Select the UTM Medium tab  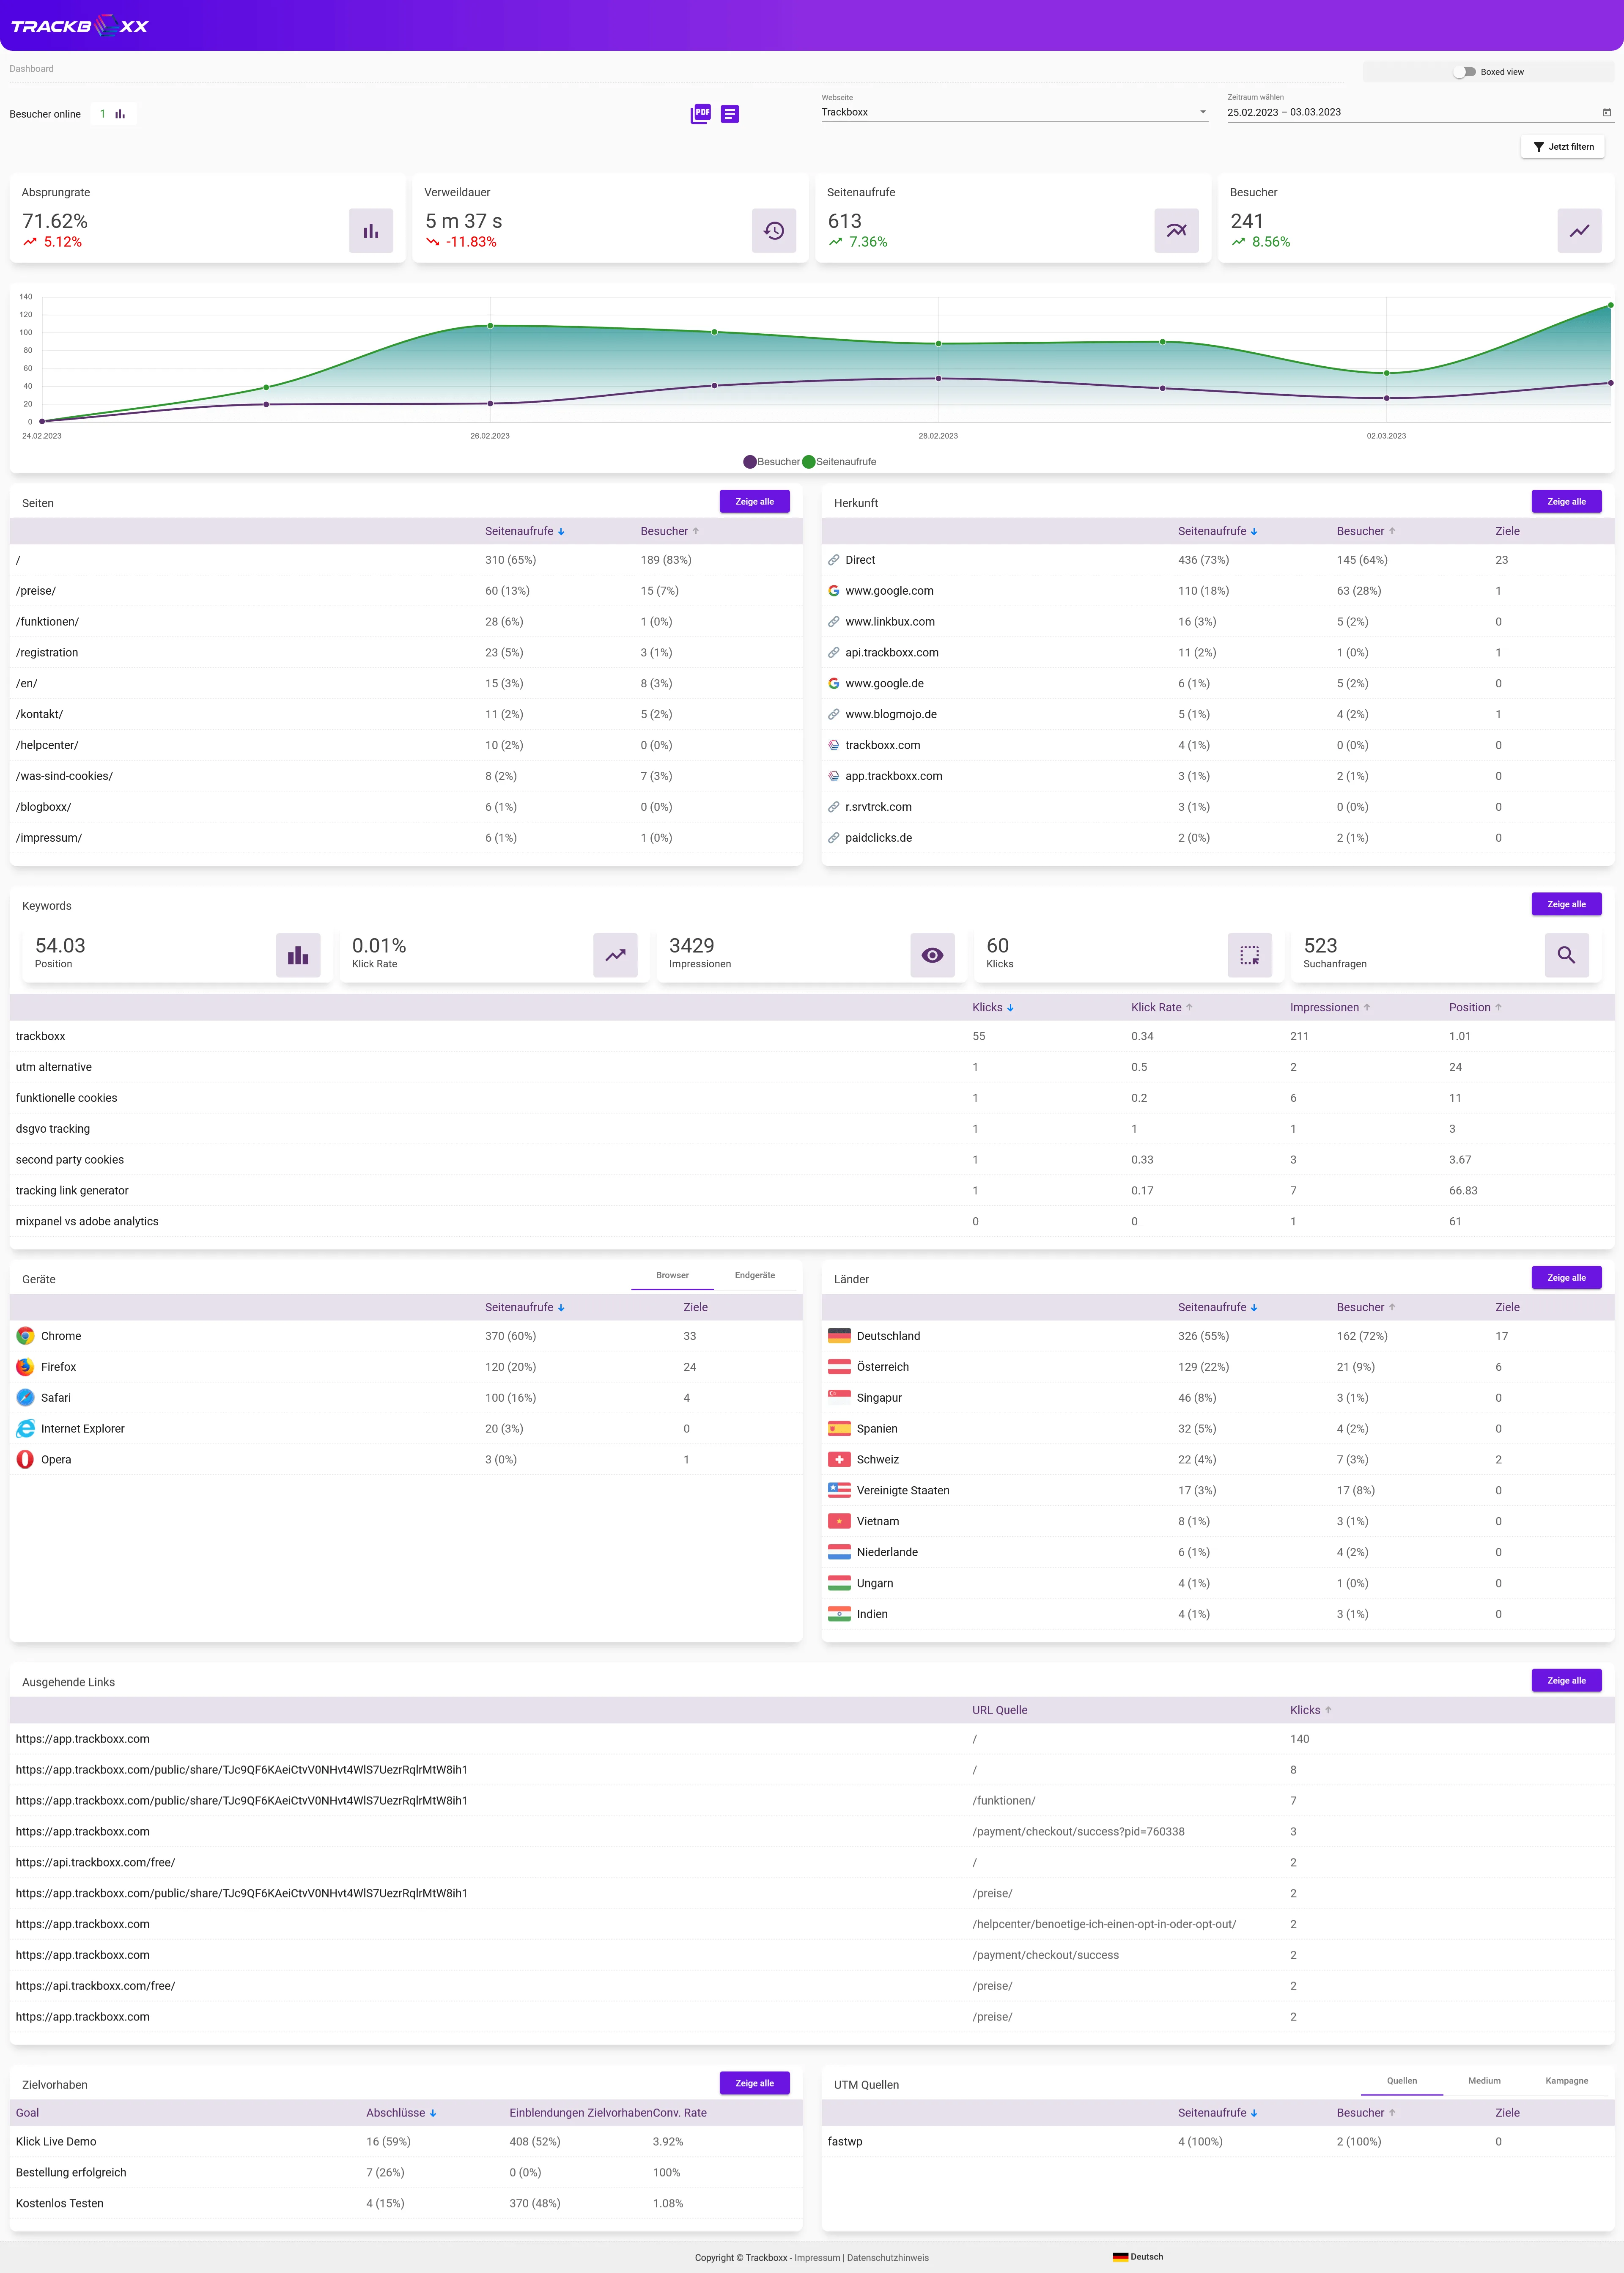(1484, 2081)
